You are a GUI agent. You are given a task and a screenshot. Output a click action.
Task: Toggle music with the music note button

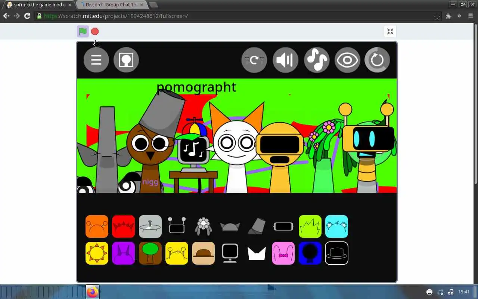[317, 60]
